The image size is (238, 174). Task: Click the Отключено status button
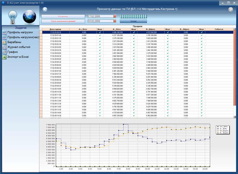63,16
